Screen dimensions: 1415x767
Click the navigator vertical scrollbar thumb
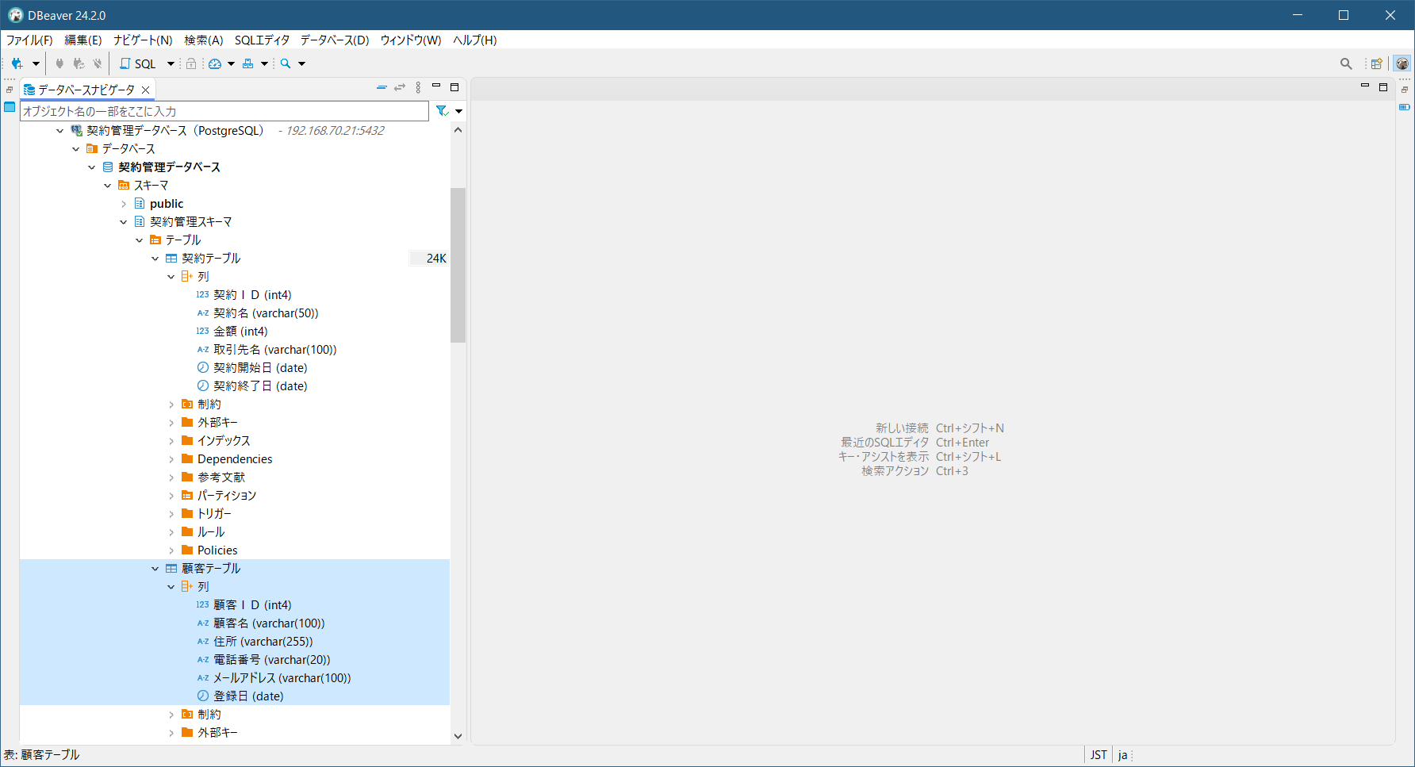pos(458,265)
